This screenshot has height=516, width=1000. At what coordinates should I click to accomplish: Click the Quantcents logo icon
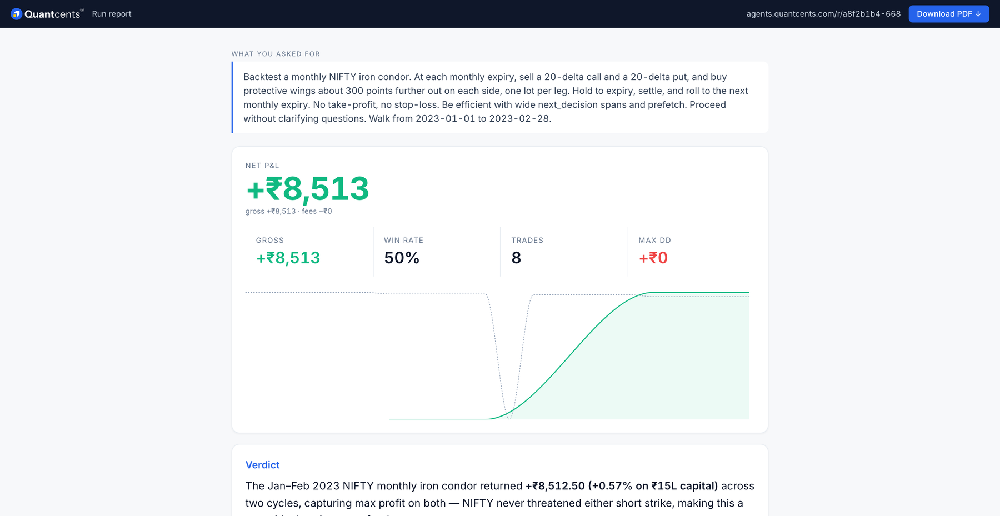[x=16, y=14]
